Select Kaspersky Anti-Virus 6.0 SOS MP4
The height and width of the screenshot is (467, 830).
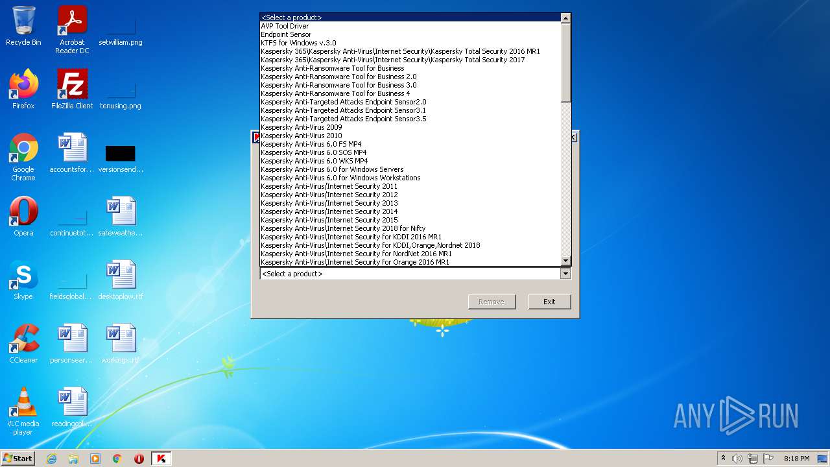click(410, 152)
